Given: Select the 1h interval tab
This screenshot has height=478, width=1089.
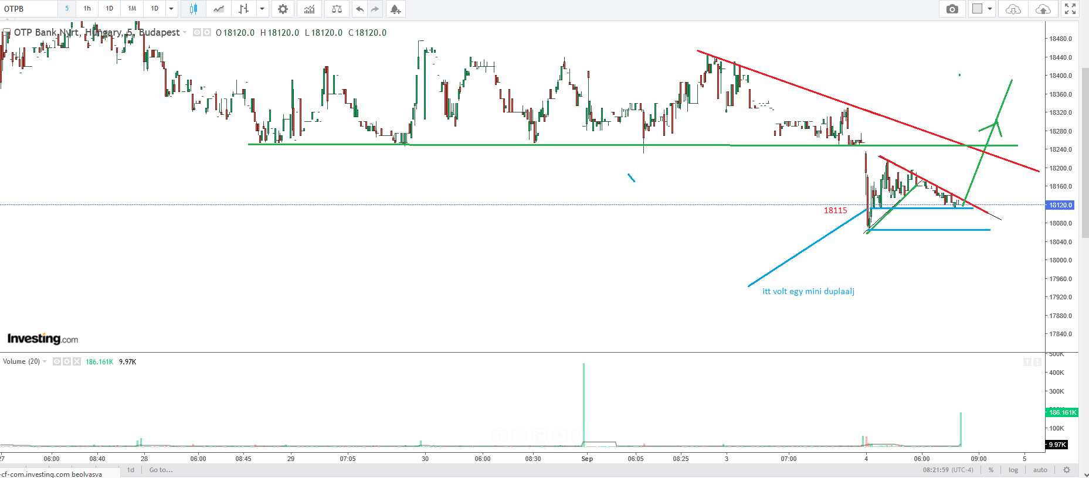Looking at the screenshot, I should click(x=87, y=9).
